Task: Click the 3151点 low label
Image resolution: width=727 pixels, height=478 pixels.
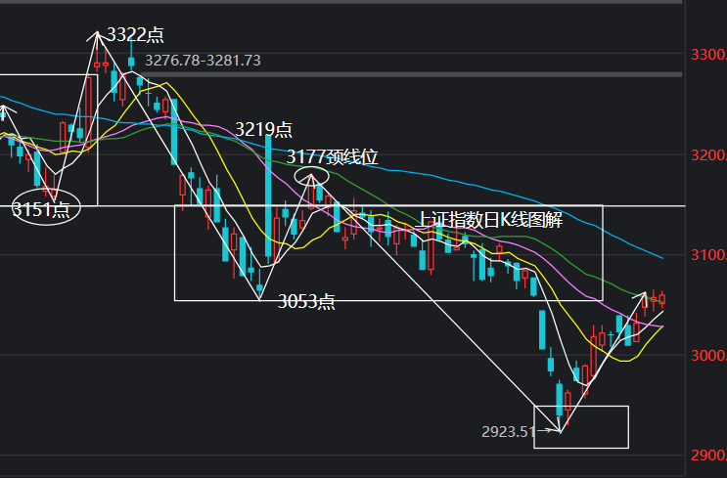Action: pos(41,210)
